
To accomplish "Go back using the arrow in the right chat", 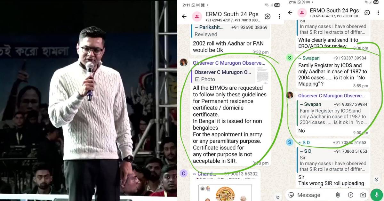I will coord(290,13).
